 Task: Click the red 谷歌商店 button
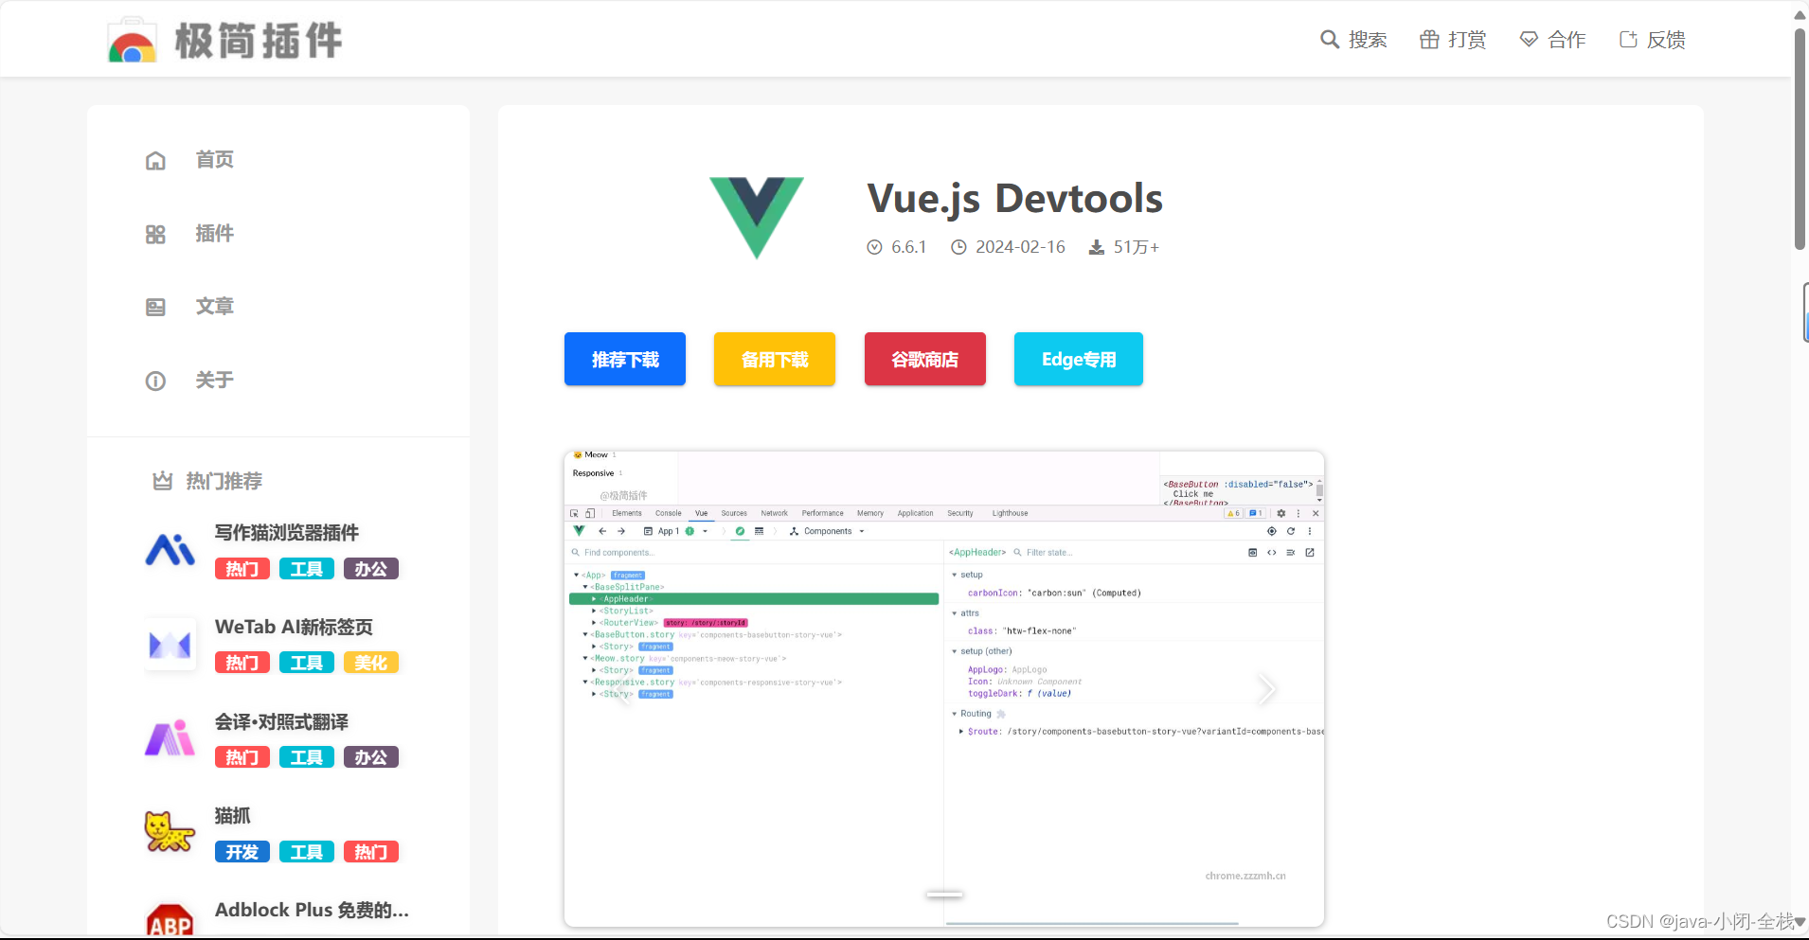click(x=925, y=359)
